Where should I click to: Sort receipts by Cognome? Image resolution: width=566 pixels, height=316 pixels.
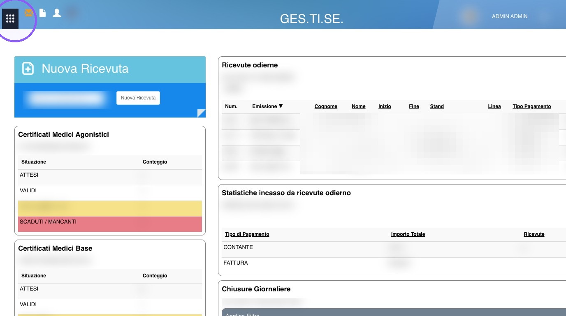pyautogui.click(x=326, y=106)
